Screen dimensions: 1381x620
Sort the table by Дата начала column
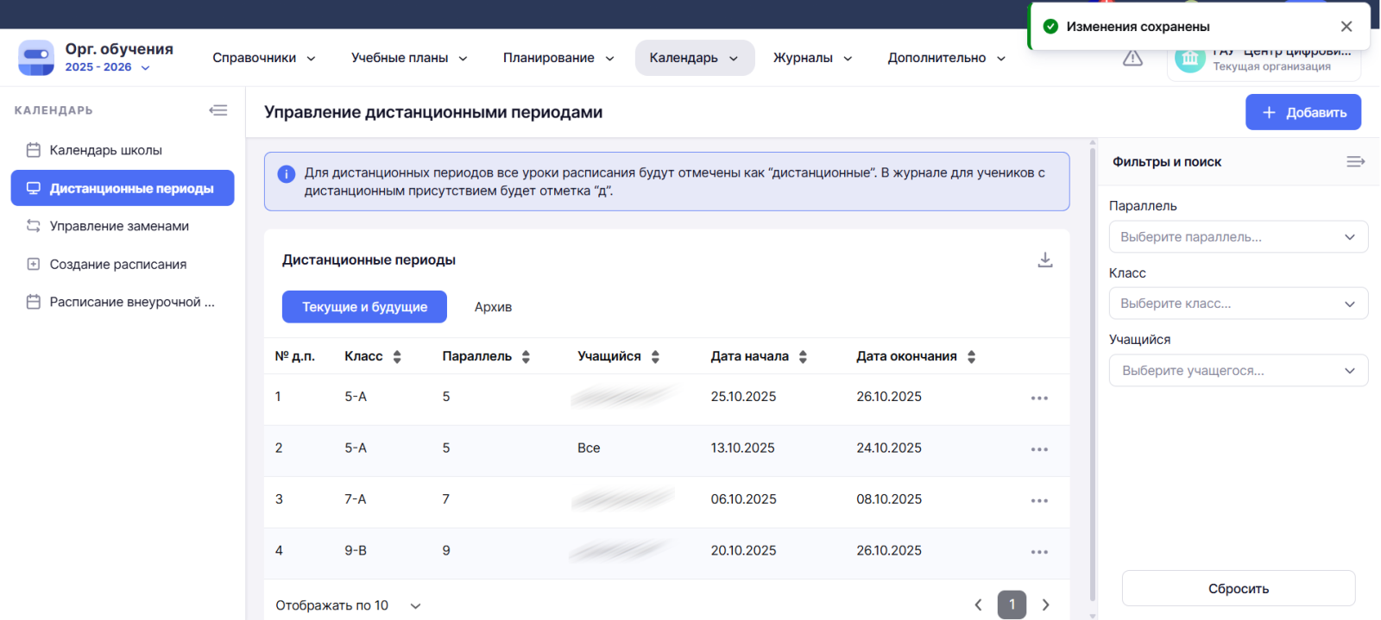pos(803,357)
